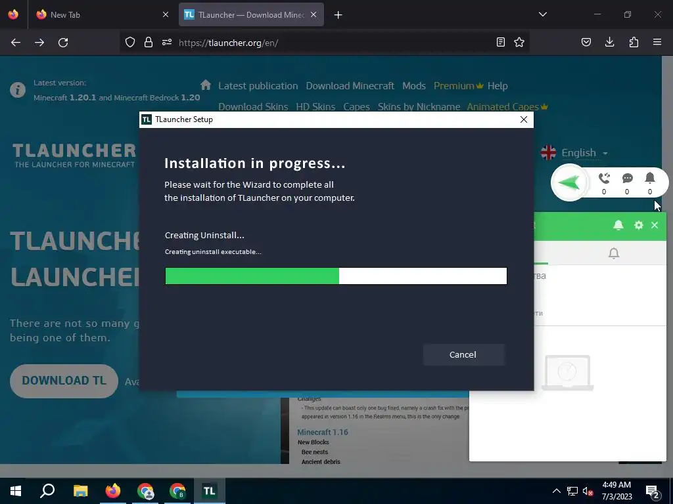Open the Firefox application menu
673x504 pixels.
(657, 42)
